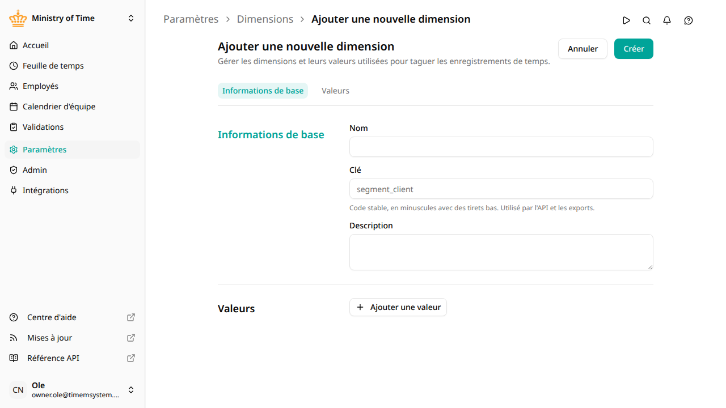The width and height of the screenshot is (726, 408).
Task: Click the CN user avatar
Action: tap(18, 390)
